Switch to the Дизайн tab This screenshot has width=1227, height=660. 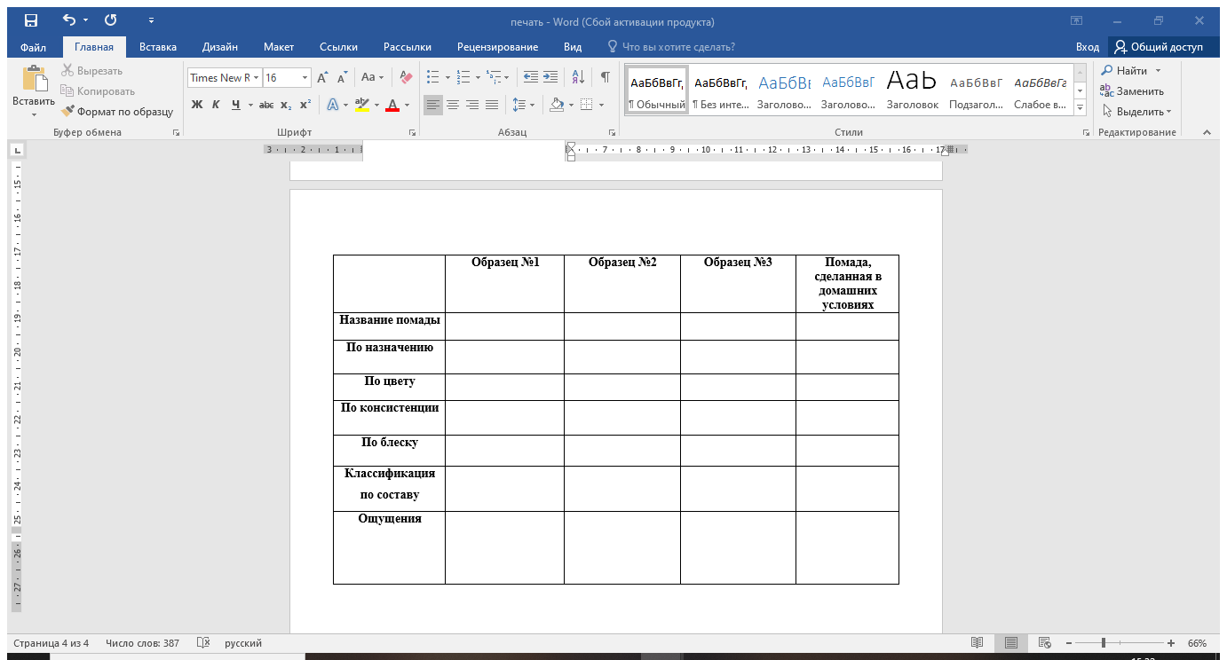pyautogui.click(x=219, y=47)
